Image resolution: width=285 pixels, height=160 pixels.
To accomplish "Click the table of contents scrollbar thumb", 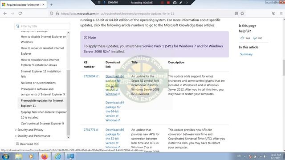I will pos(68,103).
